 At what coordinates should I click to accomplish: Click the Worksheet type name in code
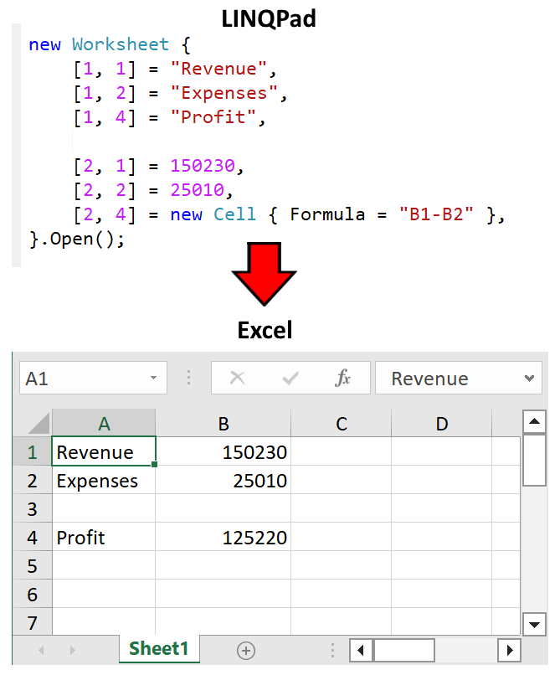click(x=121, y=44)
